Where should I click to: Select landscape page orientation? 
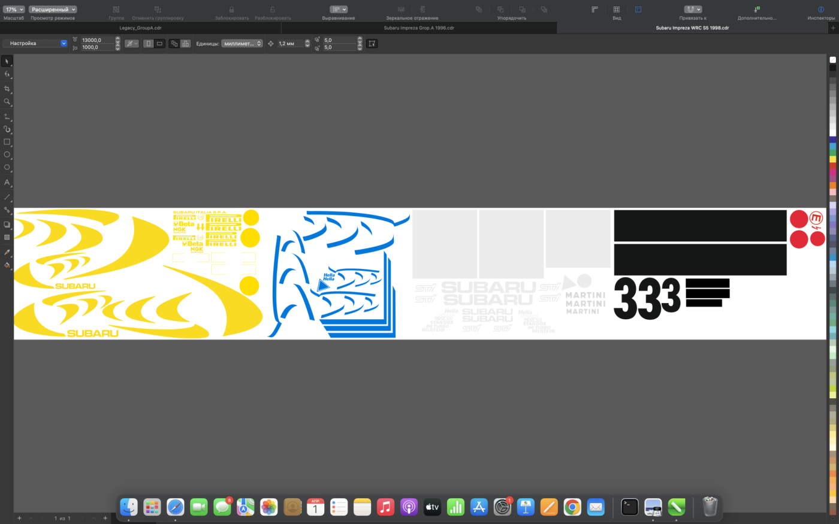click(x=159, y=44)
